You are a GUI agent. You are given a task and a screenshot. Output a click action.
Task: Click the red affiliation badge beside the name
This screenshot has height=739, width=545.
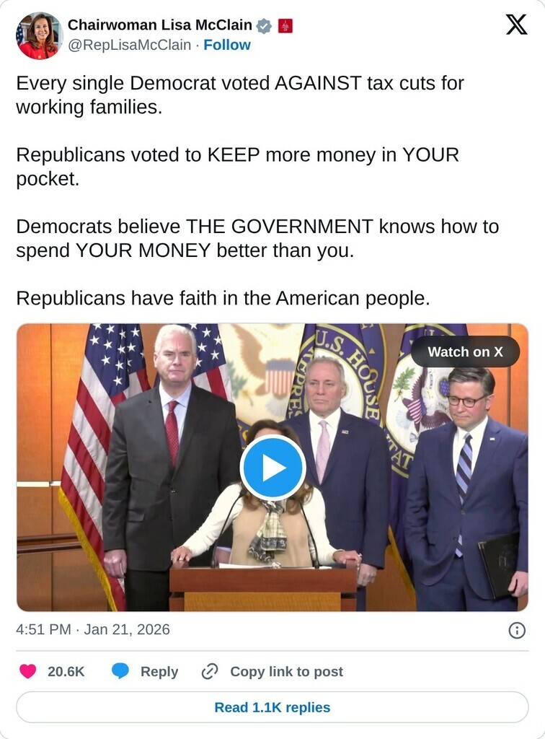[285, 26]
